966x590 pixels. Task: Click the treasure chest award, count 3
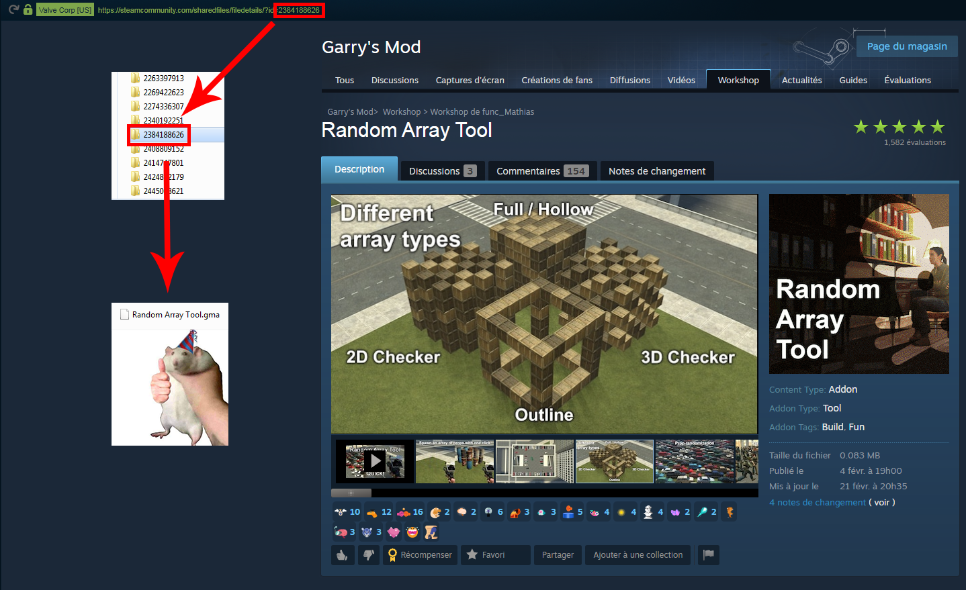[519, 512]
